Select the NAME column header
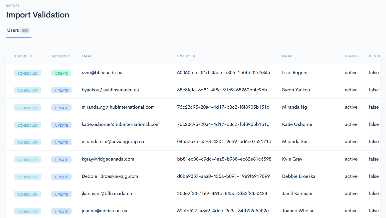The width and height of the screenshot is (386, 218). point(288,56)
